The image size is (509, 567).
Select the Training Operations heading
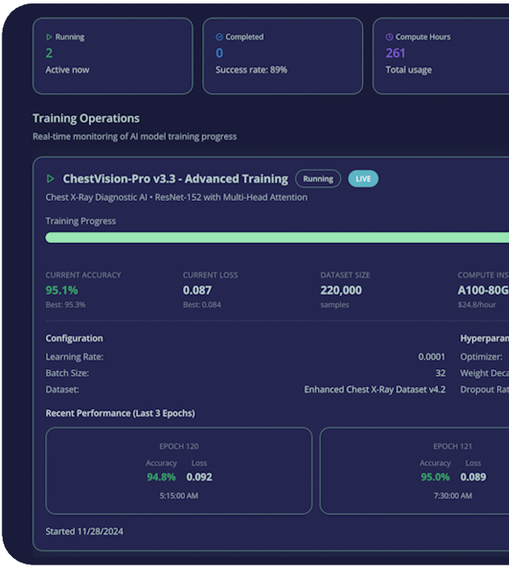coord(86,118)
